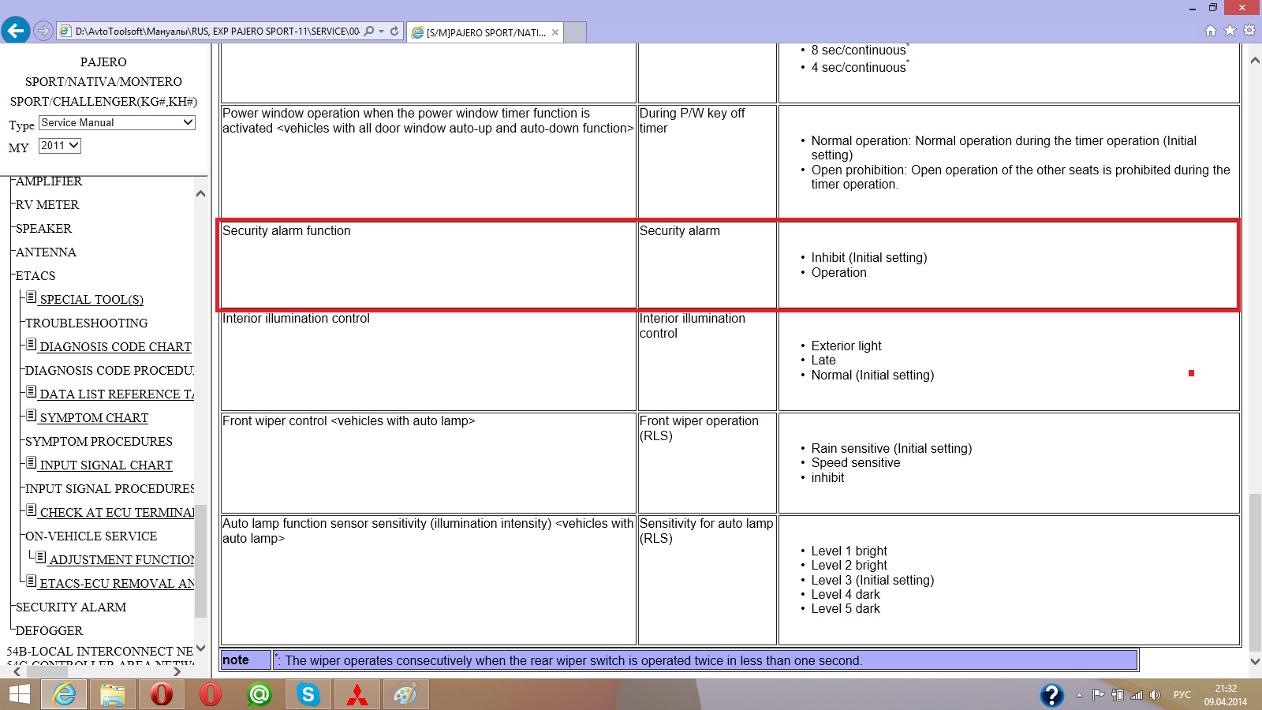Expand the SECURITY ALARM tree item
The image size is (1262, 710).
[71, 607]
